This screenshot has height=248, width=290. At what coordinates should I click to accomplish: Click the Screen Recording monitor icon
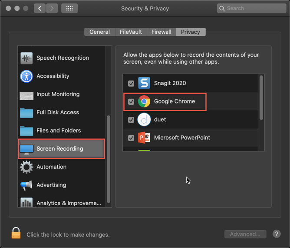tap(26, 149)
